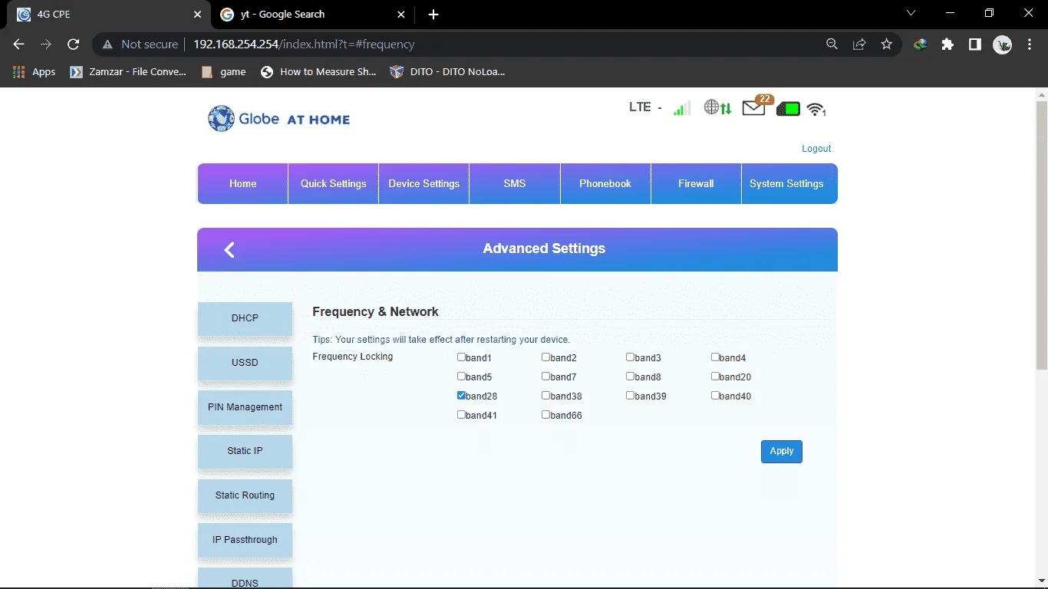Open the Firewall tab

pos(696,183)
